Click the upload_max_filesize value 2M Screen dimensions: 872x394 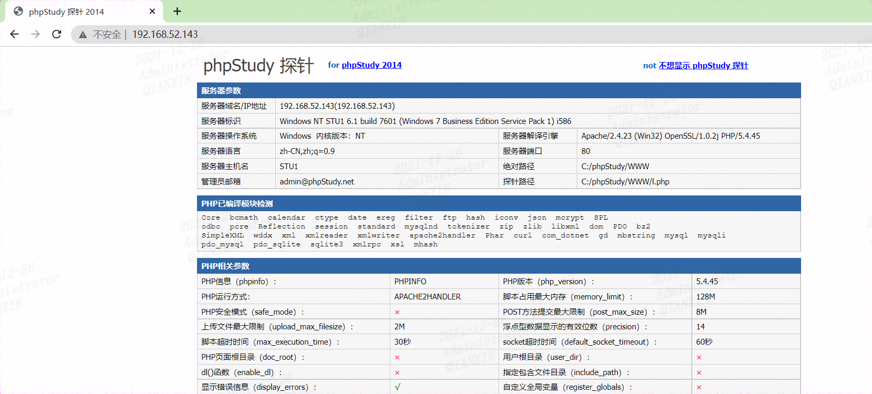tap(400, 327)
